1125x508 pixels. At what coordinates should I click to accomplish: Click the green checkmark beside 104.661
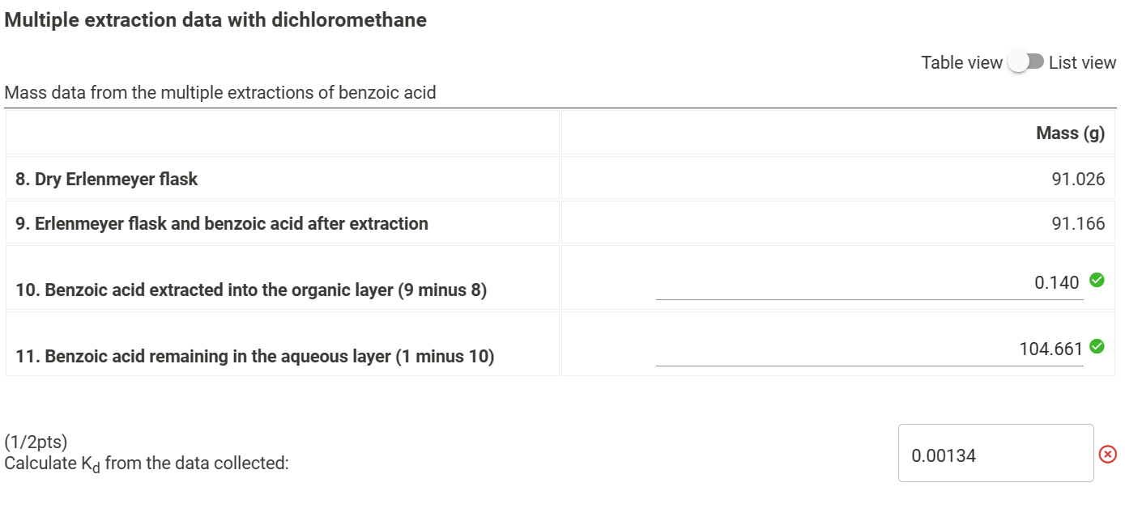[x=1098, y=344]
